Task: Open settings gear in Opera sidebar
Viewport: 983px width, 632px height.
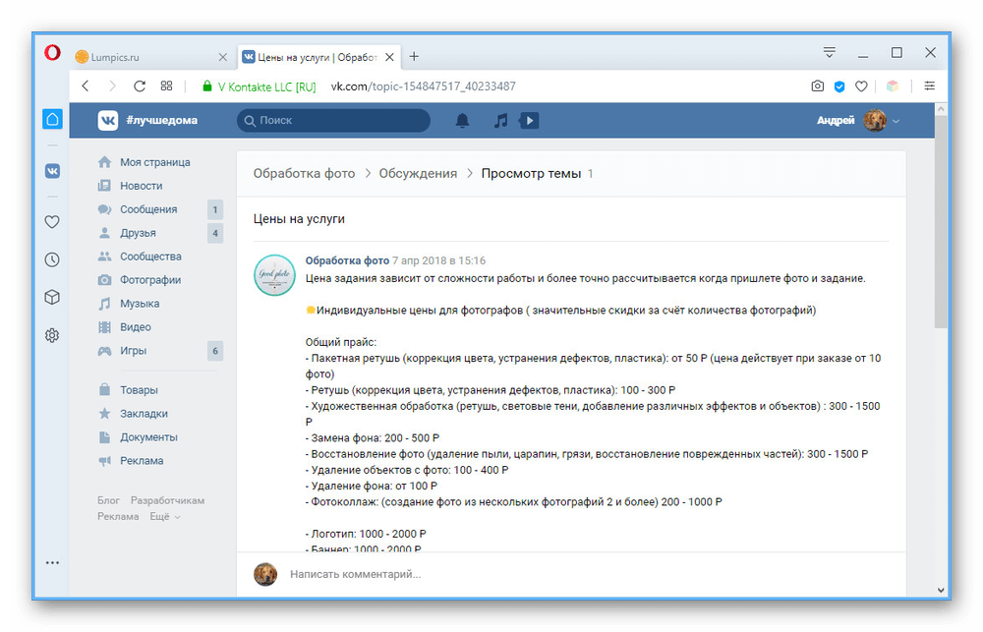Action: click(52, 335)
